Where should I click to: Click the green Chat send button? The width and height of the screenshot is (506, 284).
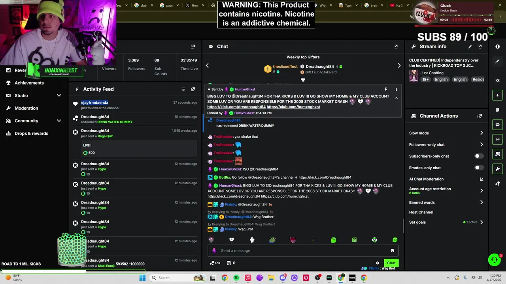pyautogui.click(x=391, y=263)
